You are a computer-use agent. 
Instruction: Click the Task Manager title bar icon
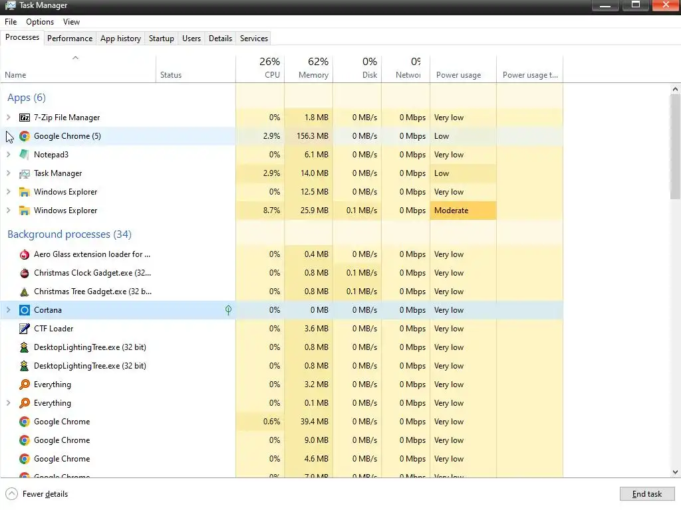[10, 5]
